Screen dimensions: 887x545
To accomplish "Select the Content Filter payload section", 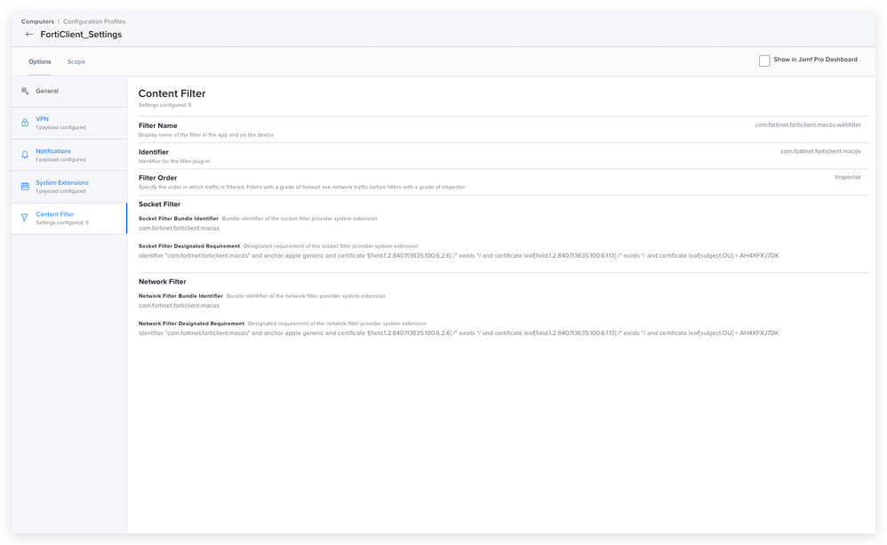I will [x=69, y=219].
